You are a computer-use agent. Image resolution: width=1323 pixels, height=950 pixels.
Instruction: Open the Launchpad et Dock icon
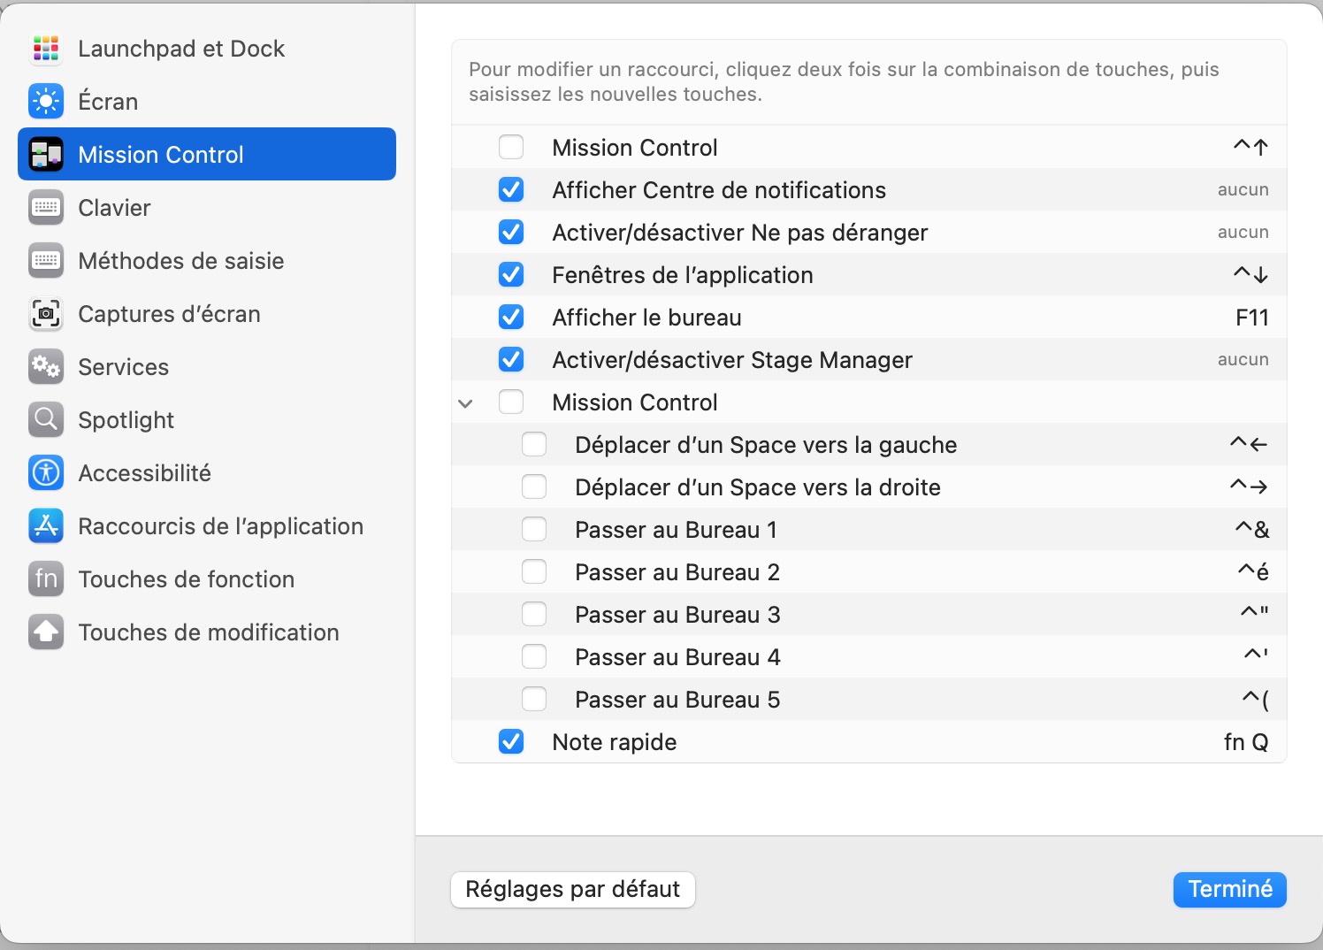coord(46,49)
